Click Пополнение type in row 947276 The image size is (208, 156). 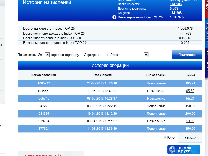[156, 106]
